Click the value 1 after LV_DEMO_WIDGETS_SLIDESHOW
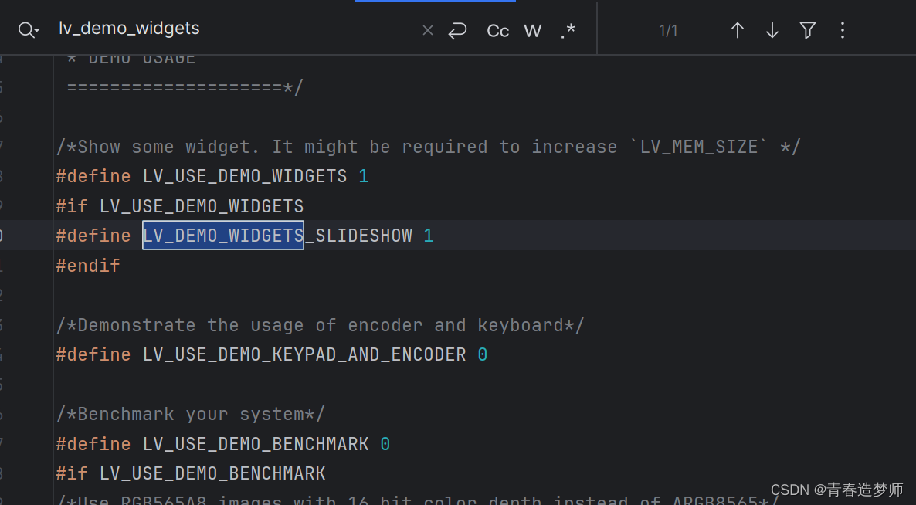 tap(429, 235)
